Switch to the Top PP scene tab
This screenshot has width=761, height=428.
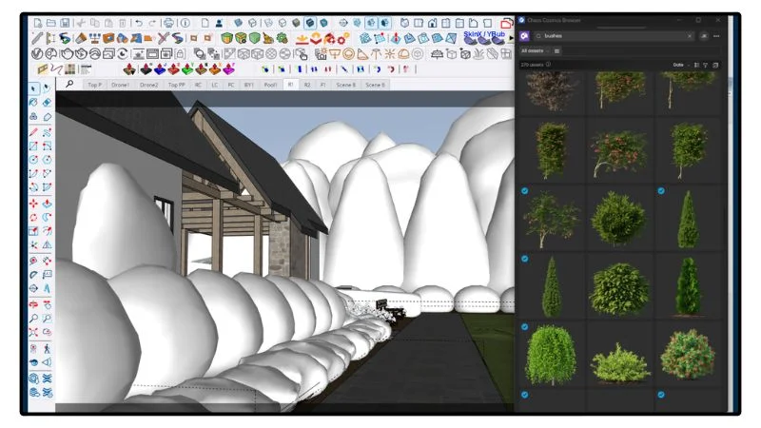(176, 85)
